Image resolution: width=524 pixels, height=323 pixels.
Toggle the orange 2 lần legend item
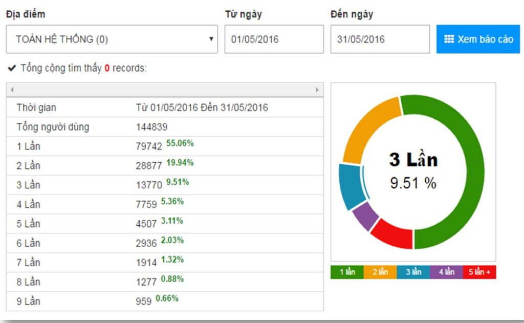click(380, 272)
